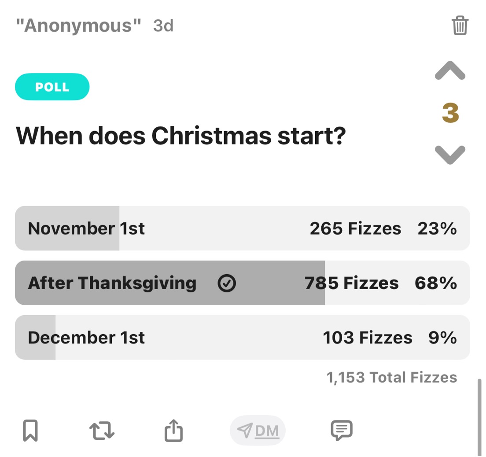Image resolution: width=486 pixels, height=457 pixels.
Task: Downvote the poll with down arrow
Action: click(450, 155)
